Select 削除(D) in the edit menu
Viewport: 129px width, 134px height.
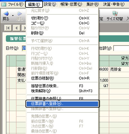click(63, 33)
